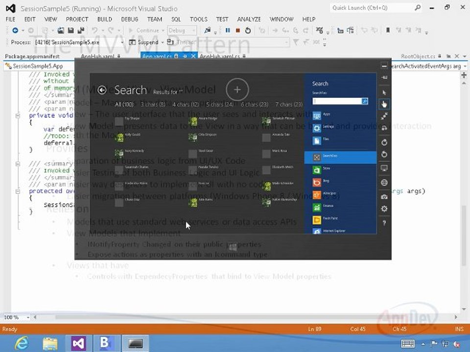The height and width of the screenshot is (352, 470).
Task: Choose the Apps search scope
Action: point(340,115)
